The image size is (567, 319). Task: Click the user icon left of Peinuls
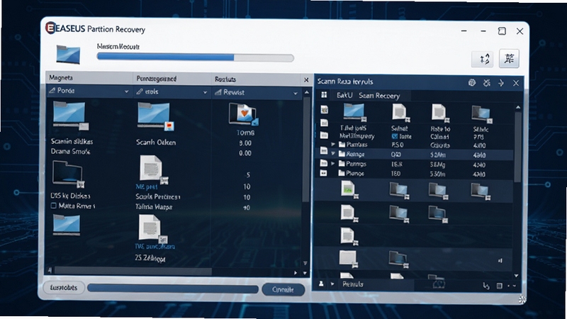click(x=321, y=284)
